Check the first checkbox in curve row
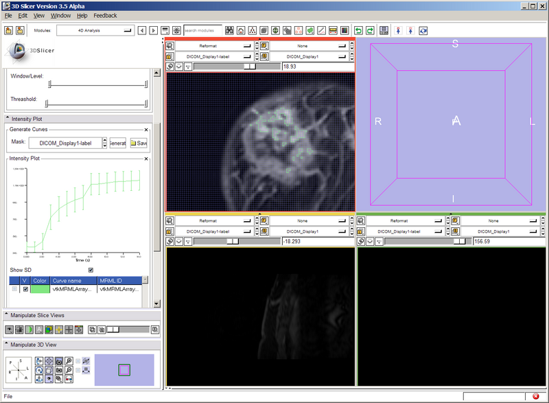The image size is (549, 403). click(x=14, y=290)
